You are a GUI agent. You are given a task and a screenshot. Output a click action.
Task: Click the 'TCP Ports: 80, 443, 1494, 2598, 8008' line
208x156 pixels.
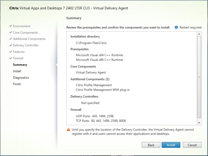pos(101,121)
